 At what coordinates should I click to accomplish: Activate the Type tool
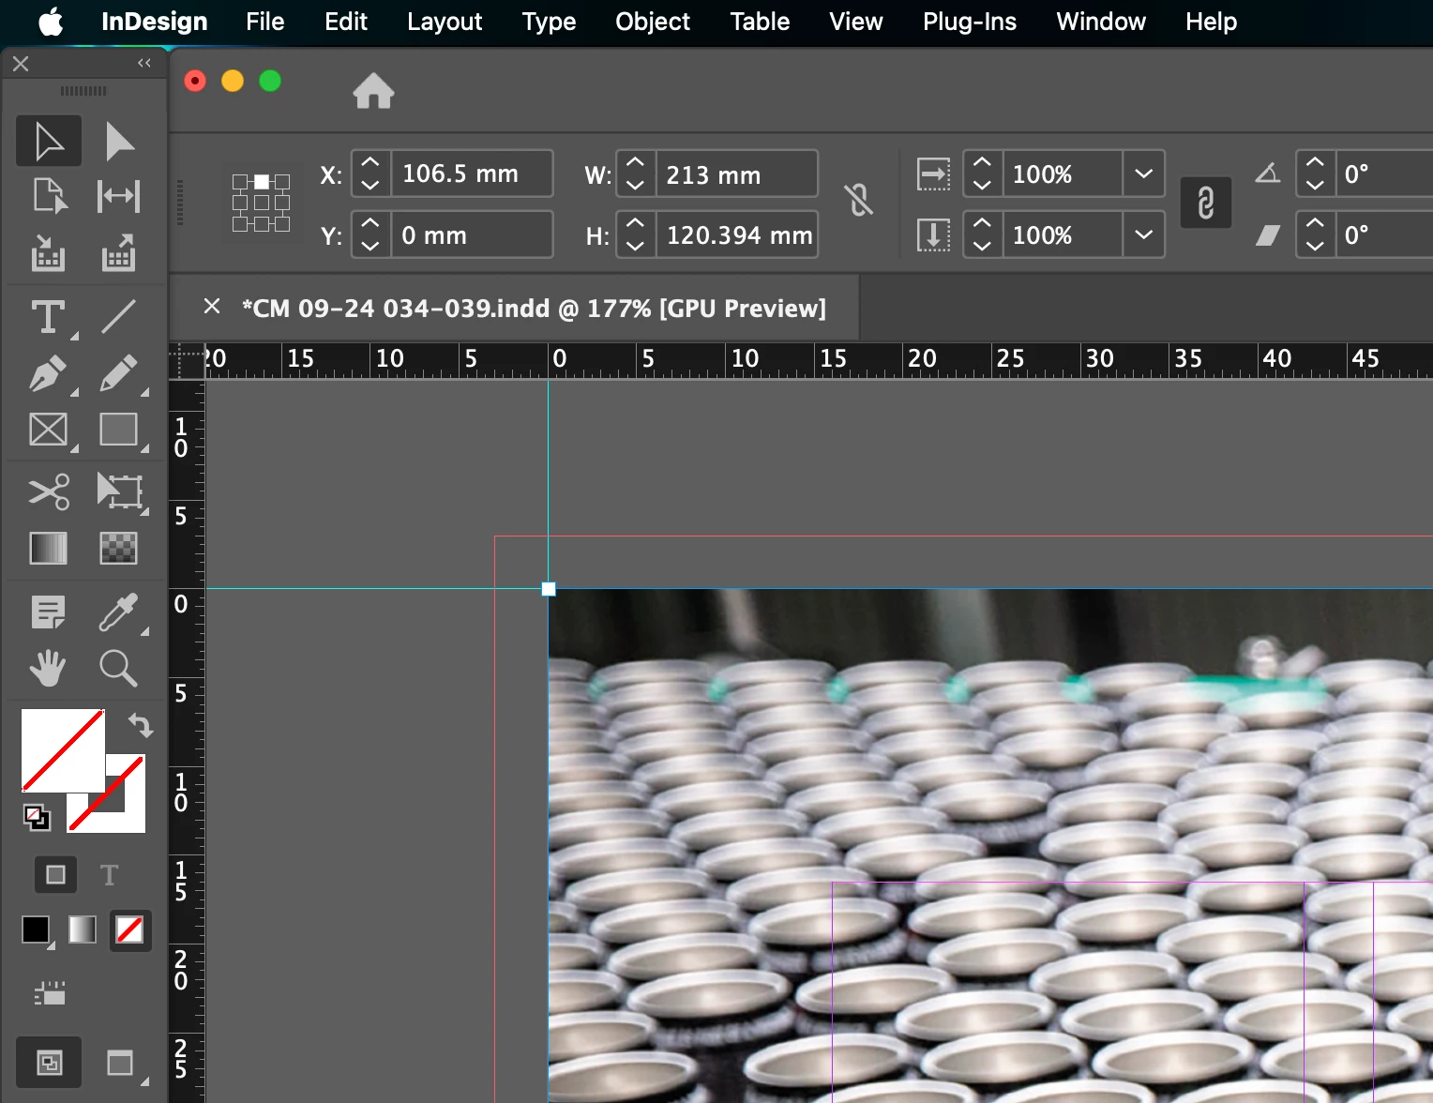click(49, 317)
